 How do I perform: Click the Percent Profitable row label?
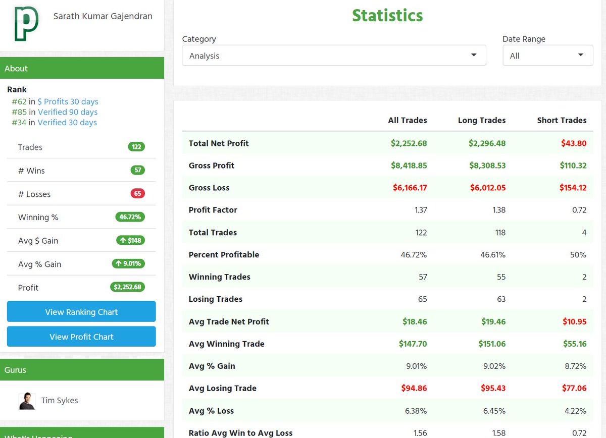[224, 255]
